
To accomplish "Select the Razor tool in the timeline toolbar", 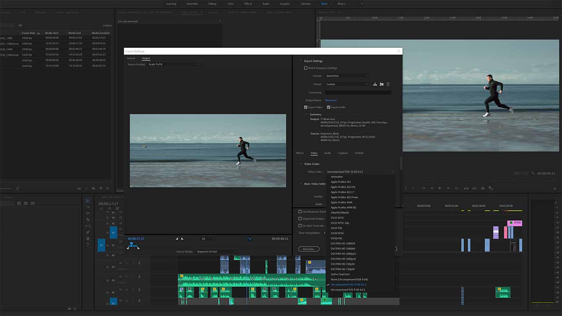I will point(87,219).
